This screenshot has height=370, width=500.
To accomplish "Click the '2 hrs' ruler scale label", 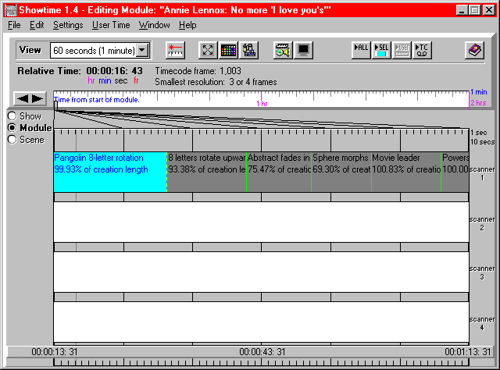I will click(478, 103).
